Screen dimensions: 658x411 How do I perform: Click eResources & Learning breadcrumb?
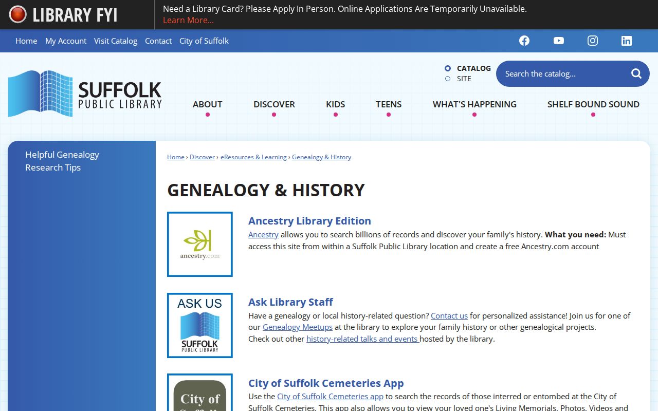click(x=253, y=157)
